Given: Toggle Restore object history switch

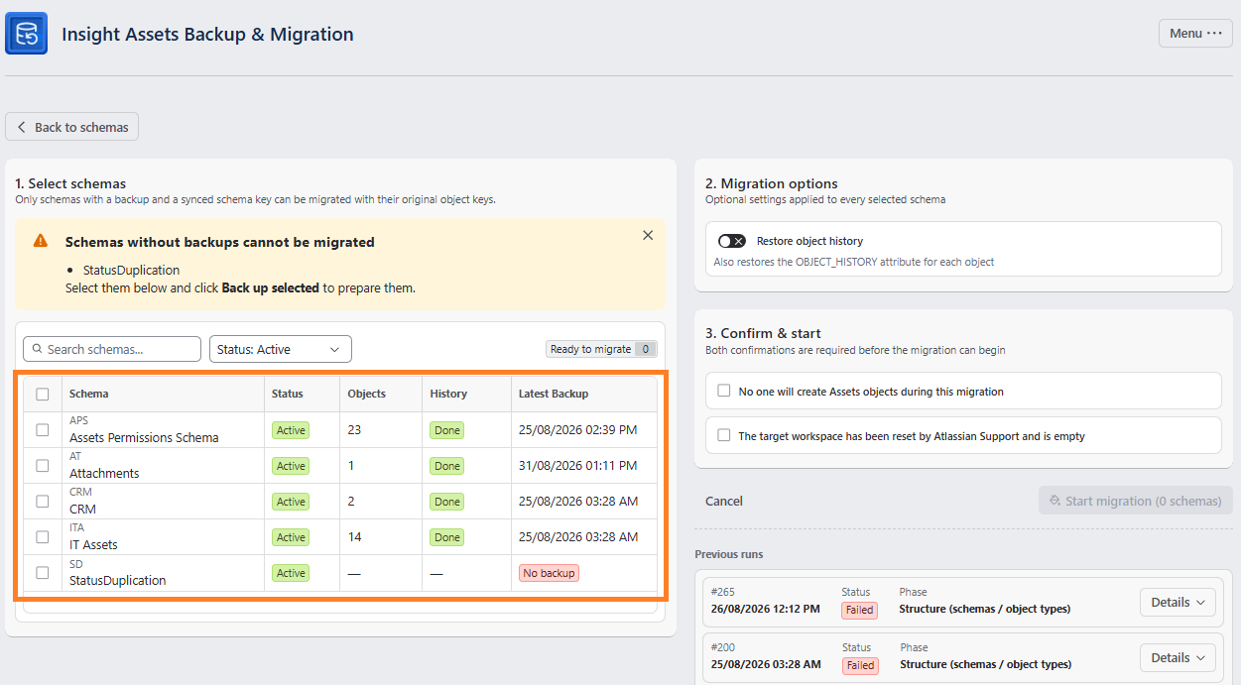Looking at the screenshot, I should click(x=731, y=241).
